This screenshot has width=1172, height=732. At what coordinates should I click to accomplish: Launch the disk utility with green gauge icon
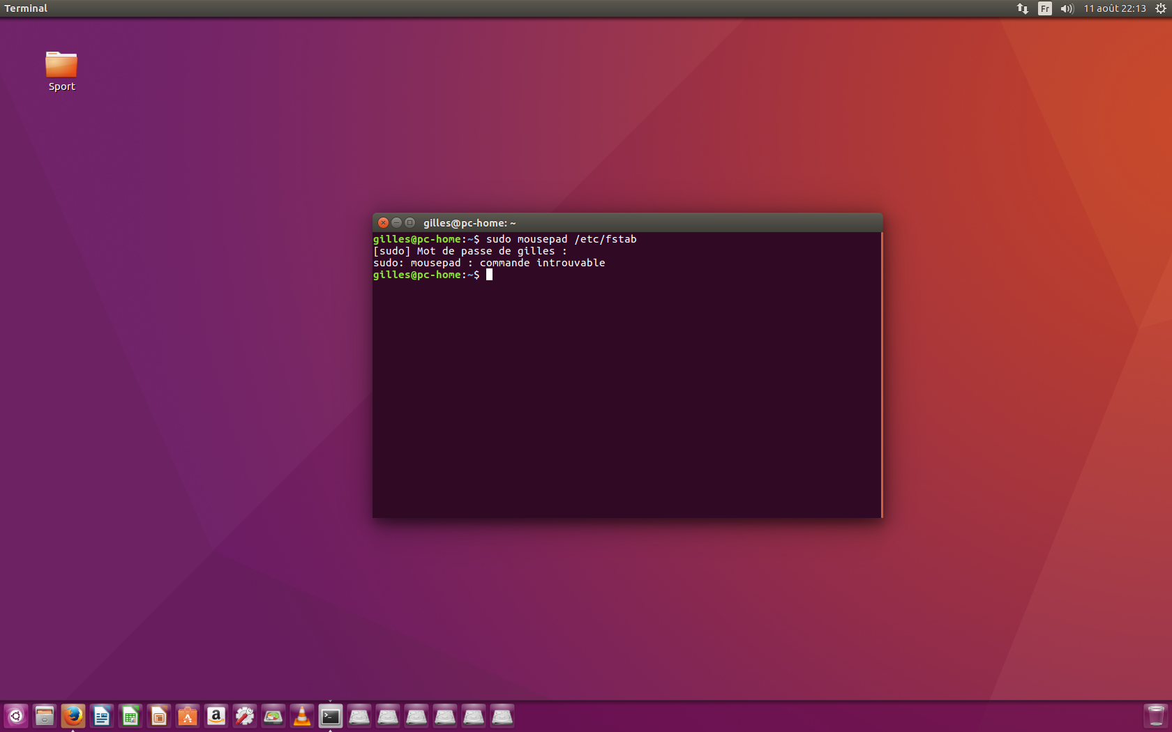coord(273,716)
